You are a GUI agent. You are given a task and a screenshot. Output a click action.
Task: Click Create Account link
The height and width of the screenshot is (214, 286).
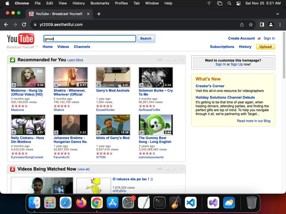coord(241,38)
